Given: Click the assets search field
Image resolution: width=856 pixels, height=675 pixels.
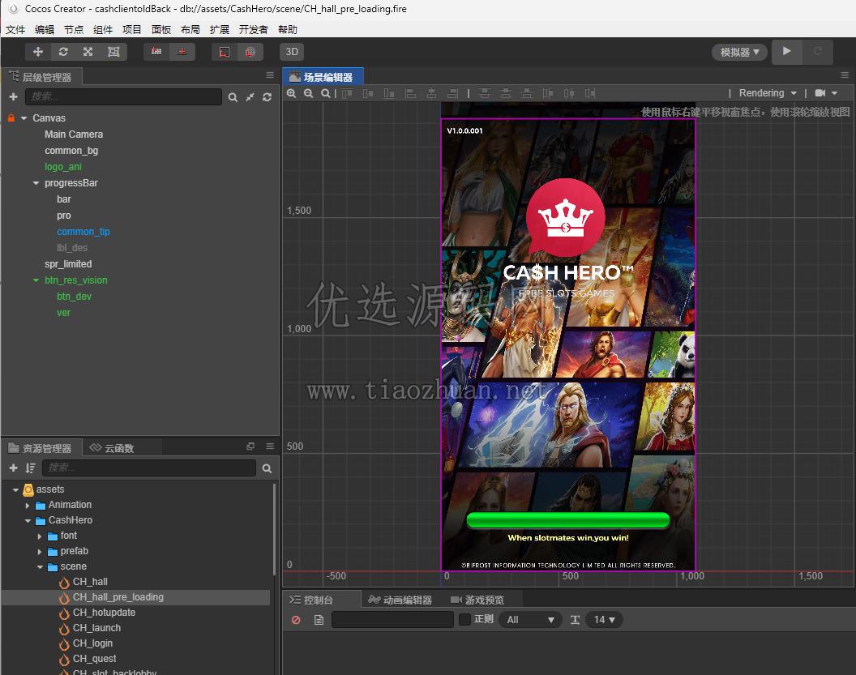Looking at the screenshot, I should (x=149, y=468).
